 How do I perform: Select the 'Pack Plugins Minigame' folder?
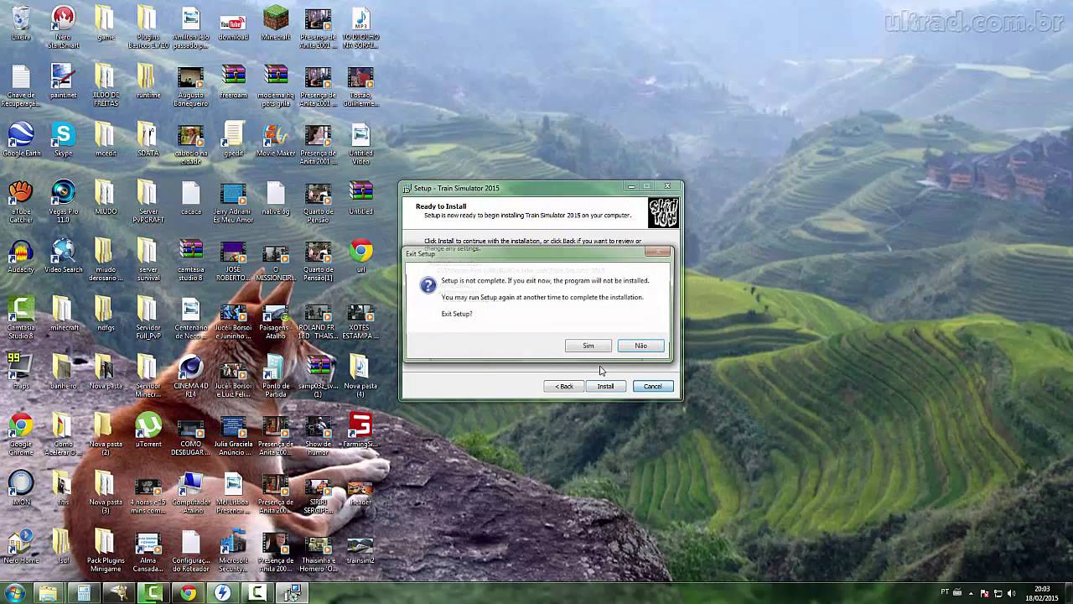click(106, 550)
